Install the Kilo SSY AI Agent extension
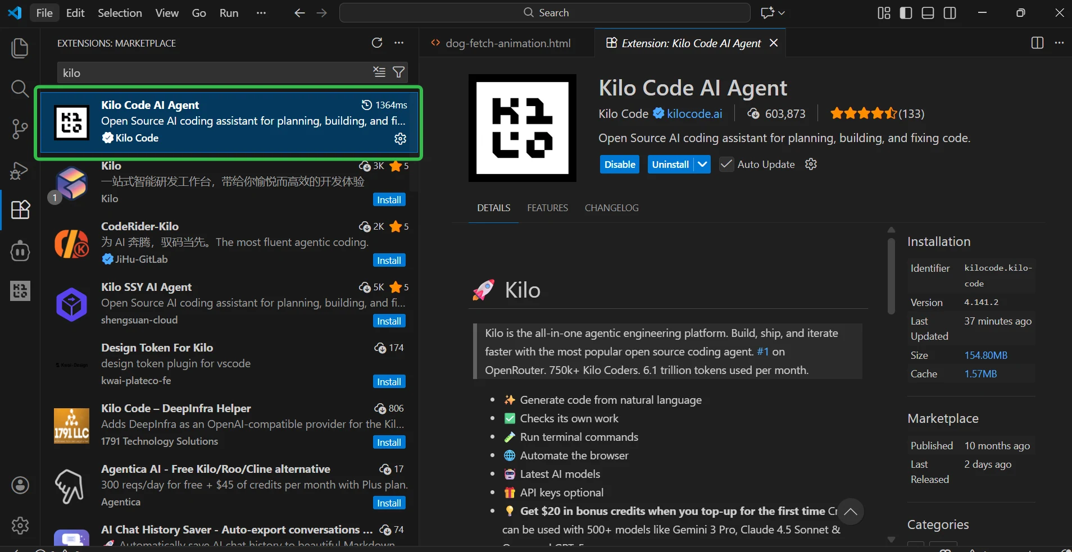 click(x=389, y=321)
